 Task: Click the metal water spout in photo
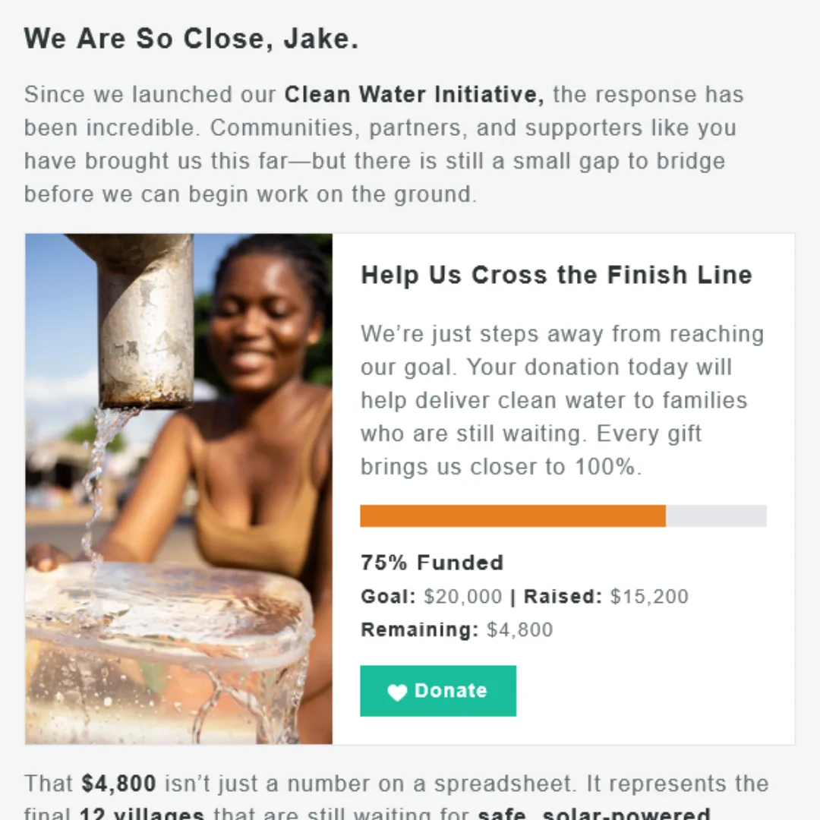coord(144,319)
